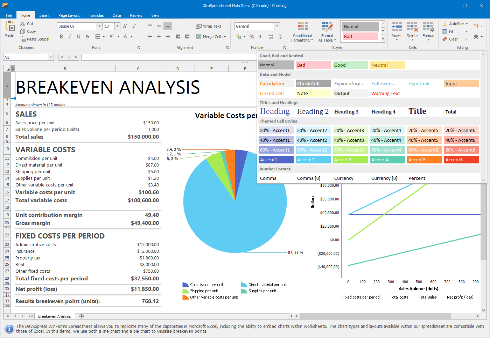Image resolution: width=490 pixels, height=338 pixels.
Task: Apply the Percent style icon in Number group
Action: [x=251, y=36]
